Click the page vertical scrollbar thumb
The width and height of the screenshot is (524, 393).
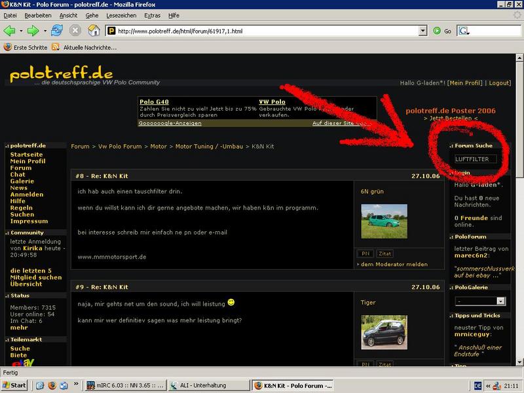tap(519, 120)
